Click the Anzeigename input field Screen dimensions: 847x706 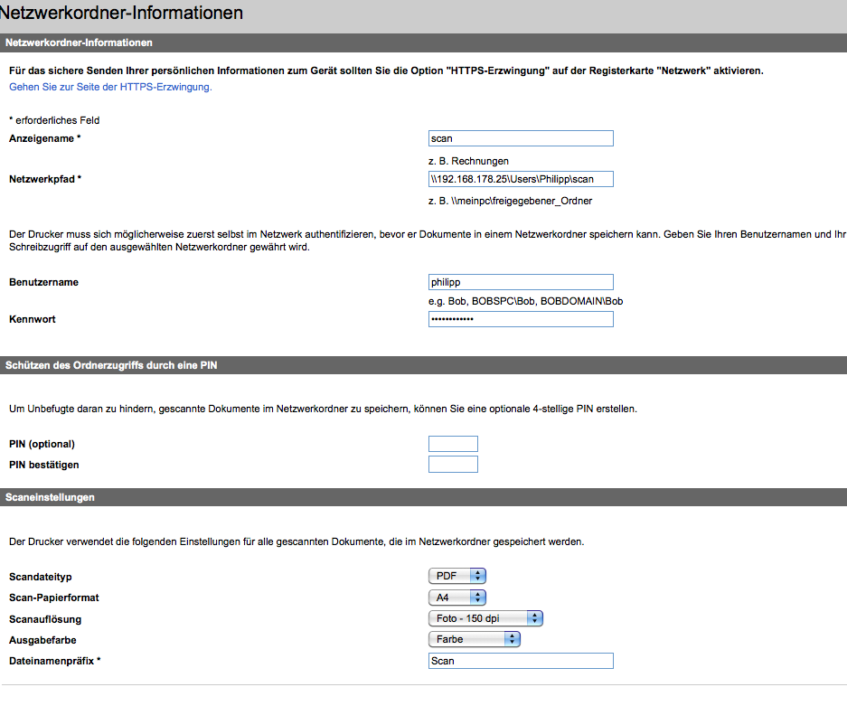[521, 138]
